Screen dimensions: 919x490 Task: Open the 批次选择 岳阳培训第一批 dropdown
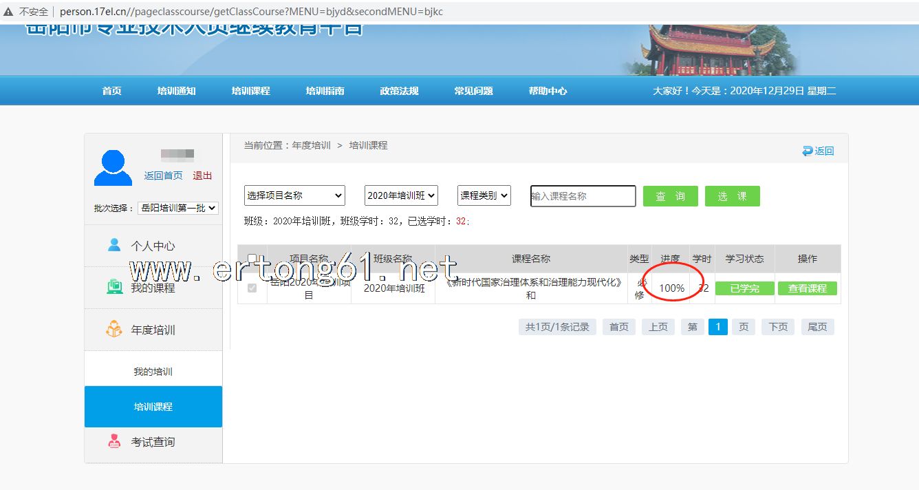tap(178, 208)
